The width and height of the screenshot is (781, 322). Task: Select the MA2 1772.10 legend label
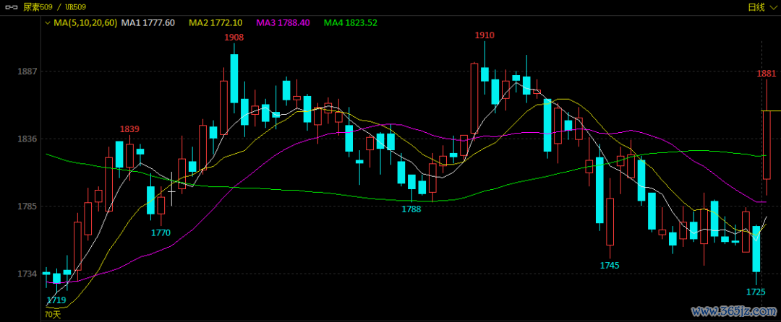tap(215, 23)
